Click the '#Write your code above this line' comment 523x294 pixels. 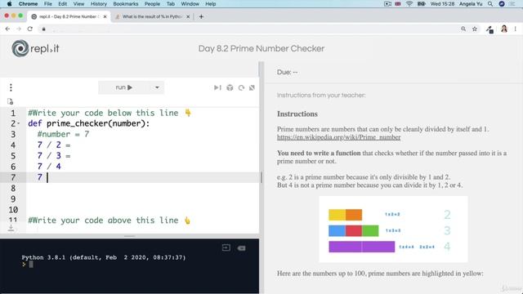[x=109, y=220]
